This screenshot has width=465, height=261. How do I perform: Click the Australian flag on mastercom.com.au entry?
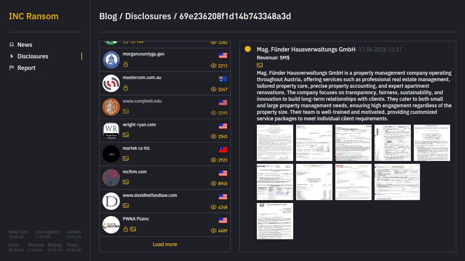(223, 79)
